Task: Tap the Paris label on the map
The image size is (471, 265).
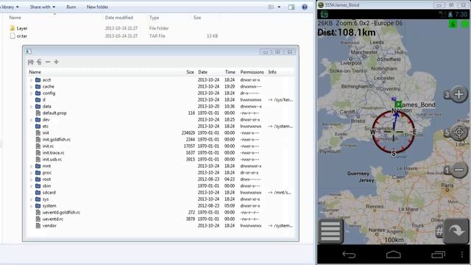Action: [447, 185]
